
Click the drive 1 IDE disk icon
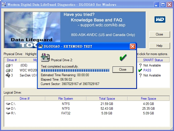click(x=8, y=65)
